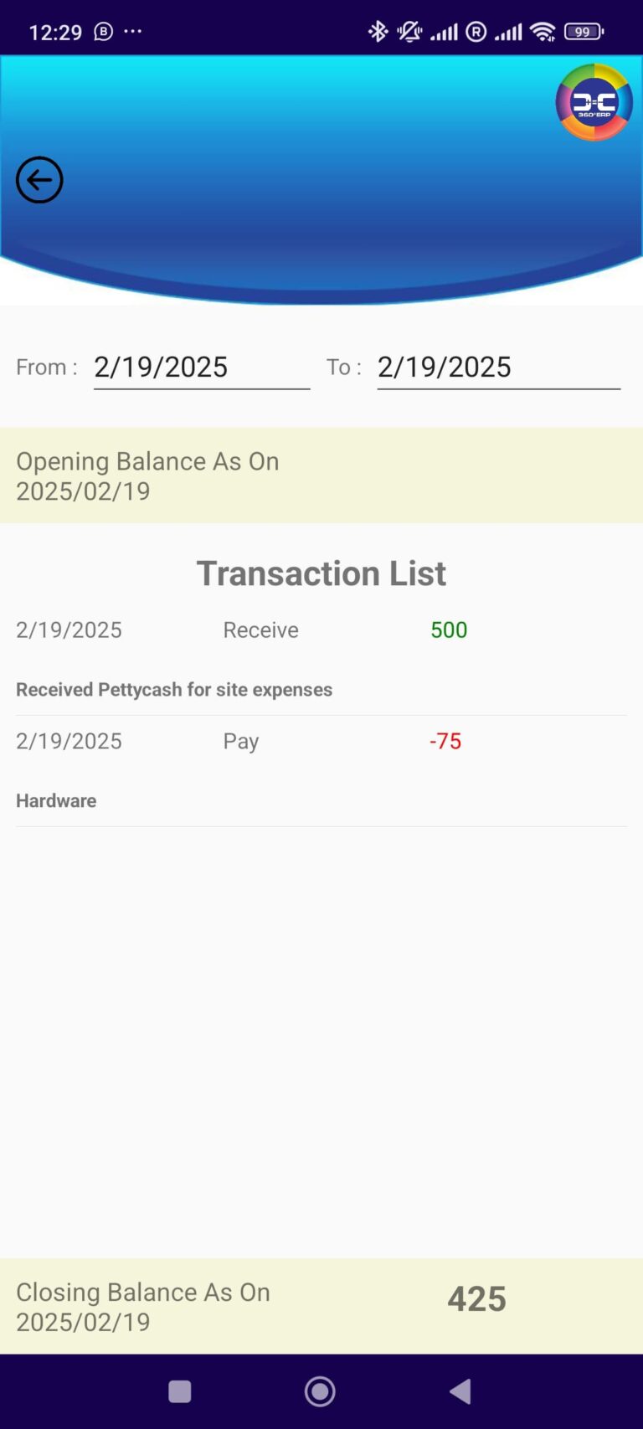643x1429 pixels.
Task: Tap the Hardware description text
Action: [56, 801]
